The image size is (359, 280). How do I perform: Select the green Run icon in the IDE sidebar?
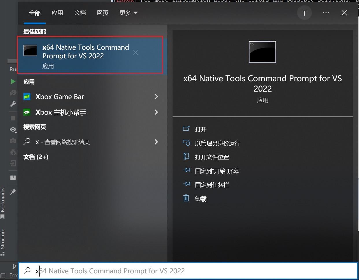[x=13, y=81]
